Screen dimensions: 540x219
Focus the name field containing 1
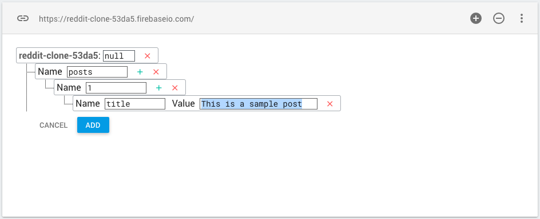pos(116,88)
